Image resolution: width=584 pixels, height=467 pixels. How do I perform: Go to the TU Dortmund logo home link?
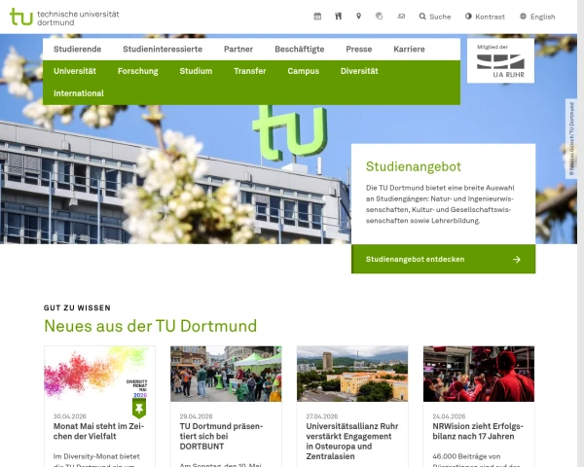(x=64, y=18)
